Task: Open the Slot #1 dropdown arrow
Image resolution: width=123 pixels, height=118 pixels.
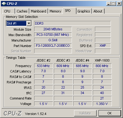Action: point(29,23)
